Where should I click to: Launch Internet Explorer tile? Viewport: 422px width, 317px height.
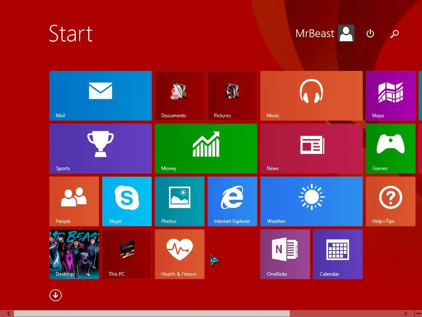click(232, 201)
